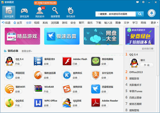Click the 暴风影音5 film icon
Viewport: 160px width, 113px height.
[x=38, y=61]
